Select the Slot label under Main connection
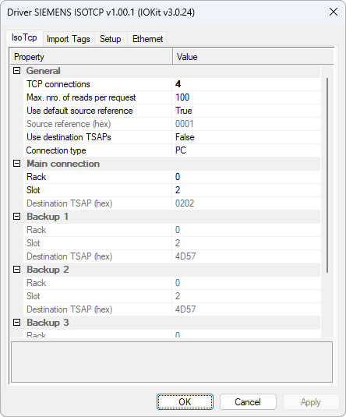Screen dimensions: 346x417 (34, 190)
